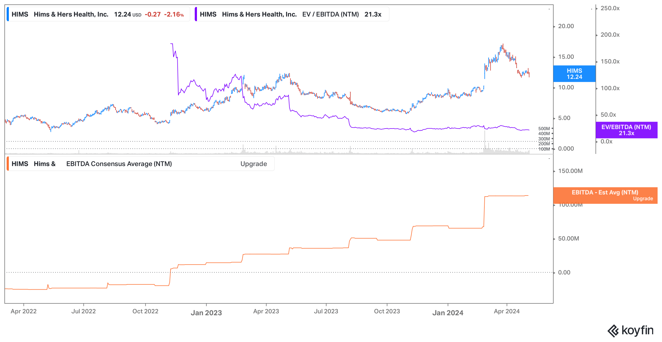This screenshot has height=342, width=662.
Task: Click the 250.0x multiple axis tick
Action: pos(610,8)
